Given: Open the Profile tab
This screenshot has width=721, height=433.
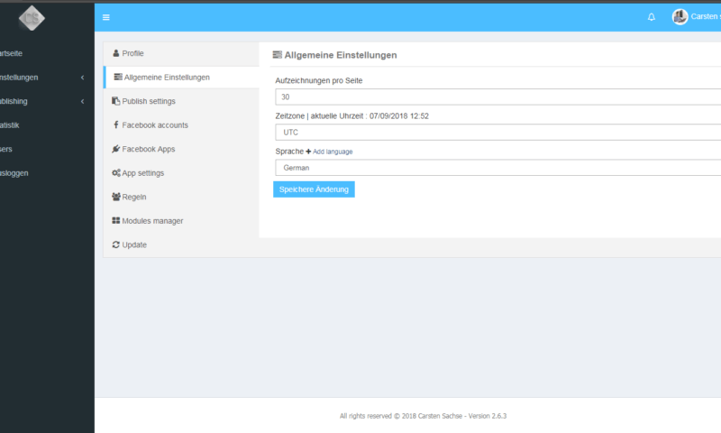Looking at the screenshot, I should 181,53.
